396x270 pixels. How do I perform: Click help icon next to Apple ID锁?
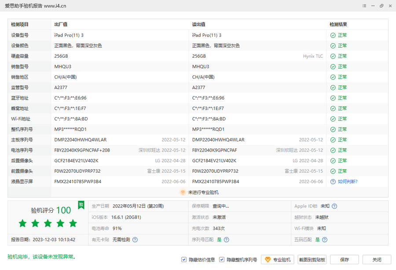pyautogui.click(x=334, y=206)
